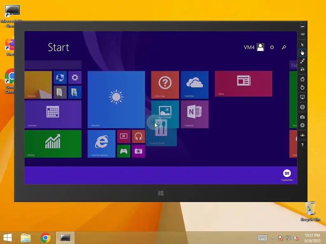
Task: Select basic touch mode hand icon
Action: [302, 53]
